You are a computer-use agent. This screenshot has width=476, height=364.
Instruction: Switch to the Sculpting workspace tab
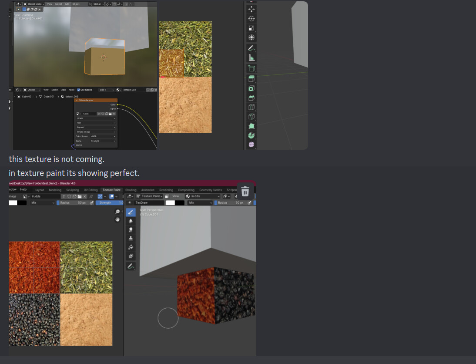click(x=73, y=190)
